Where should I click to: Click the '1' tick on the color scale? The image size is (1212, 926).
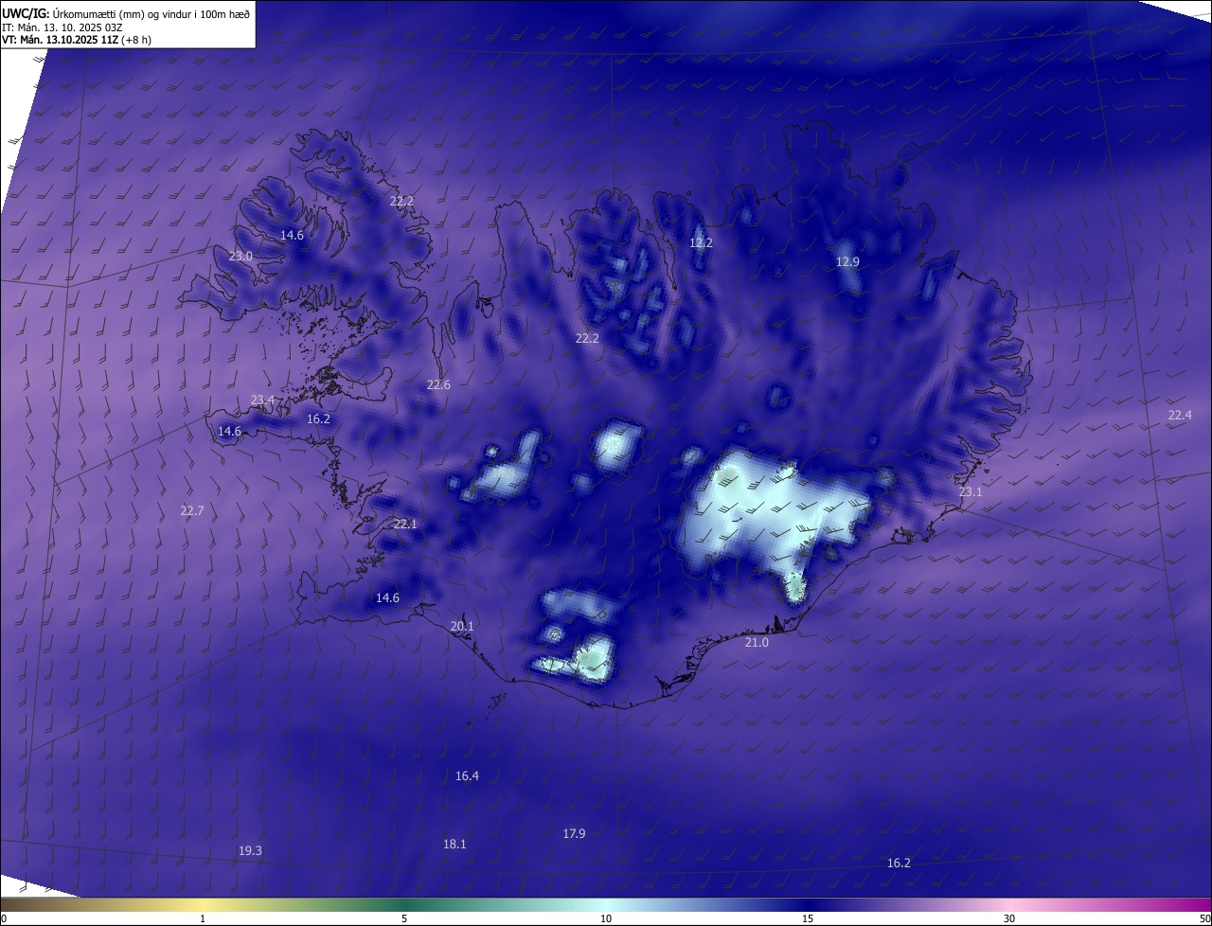point(203,918)
